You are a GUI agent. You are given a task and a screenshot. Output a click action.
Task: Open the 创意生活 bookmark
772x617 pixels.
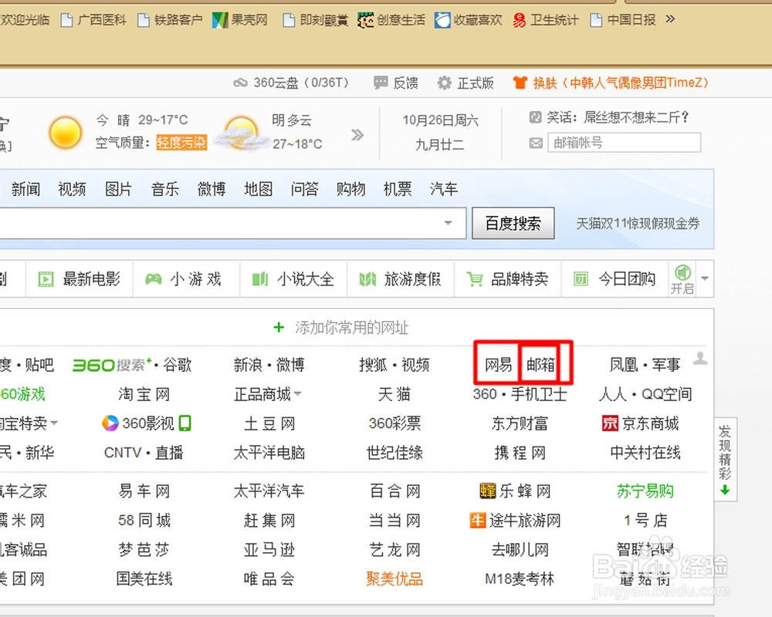pyautogui.click(x=391, y=20)
